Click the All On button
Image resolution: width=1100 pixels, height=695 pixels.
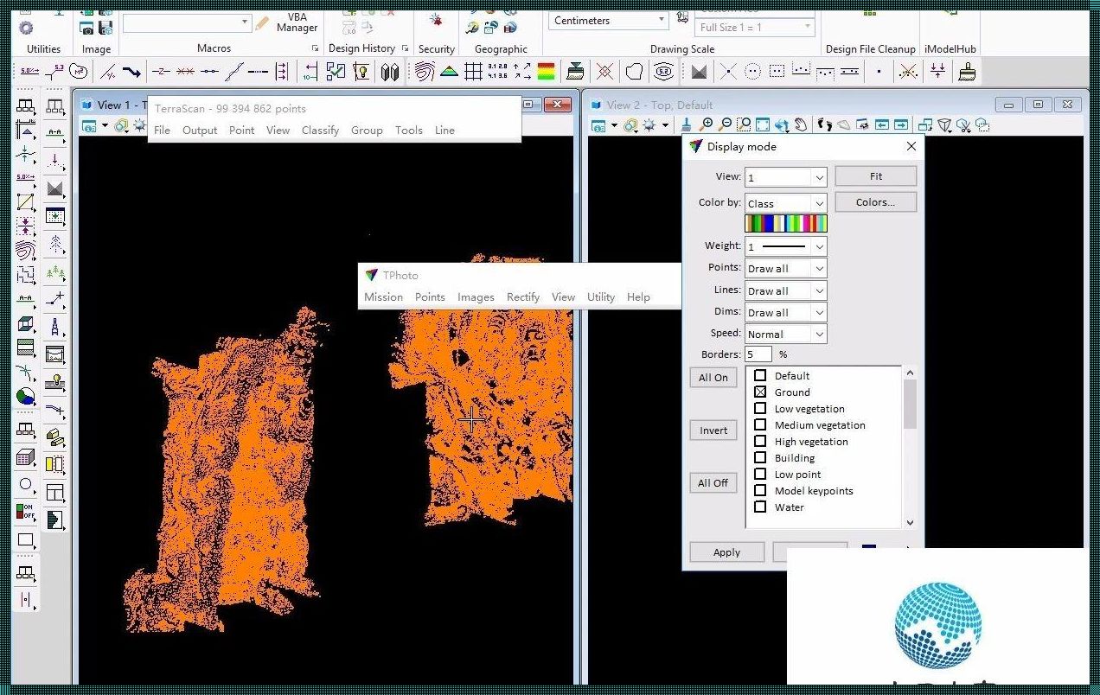tap(713, 377)
